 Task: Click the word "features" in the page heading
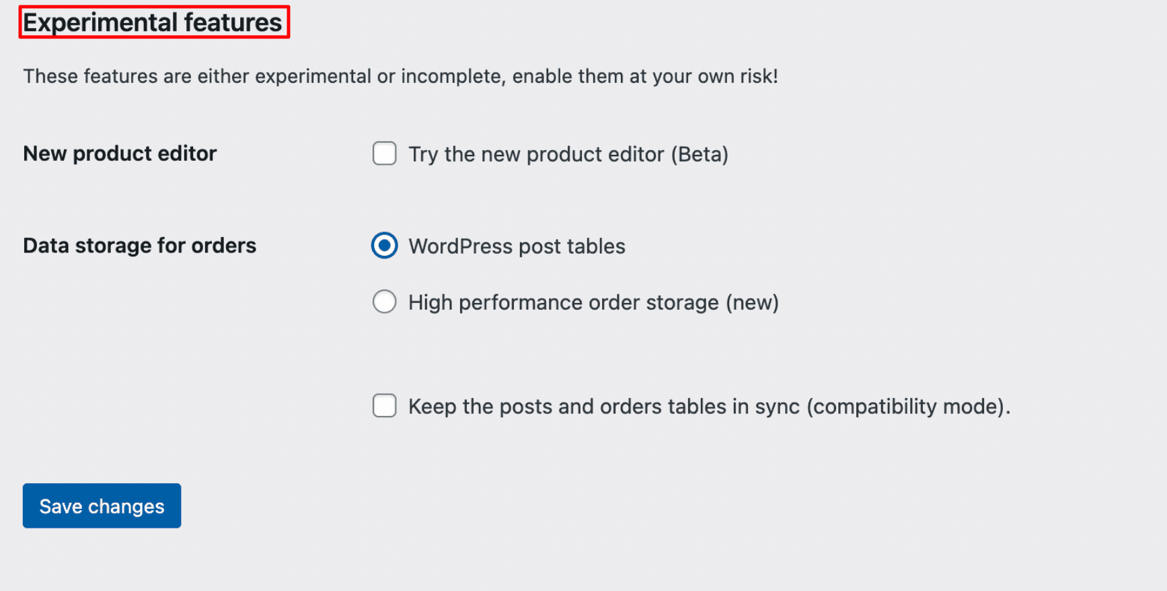tap(233, 22)
